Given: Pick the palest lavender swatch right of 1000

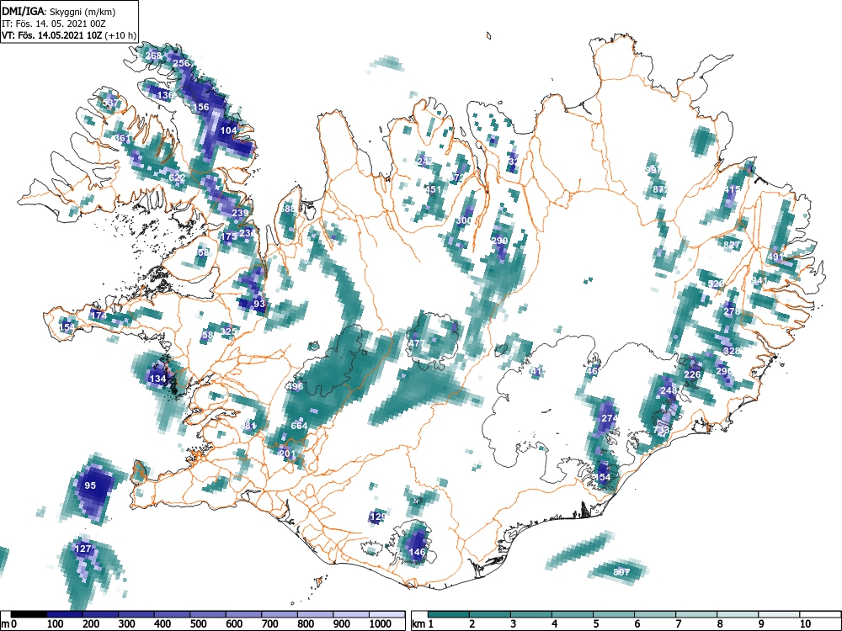Looking at the screenshot, I should pyautogui.click(x=387, y=614).
